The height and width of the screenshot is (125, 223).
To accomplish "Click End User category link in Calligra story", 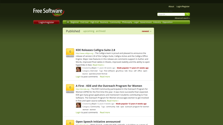I will click(x=94, y=71).
